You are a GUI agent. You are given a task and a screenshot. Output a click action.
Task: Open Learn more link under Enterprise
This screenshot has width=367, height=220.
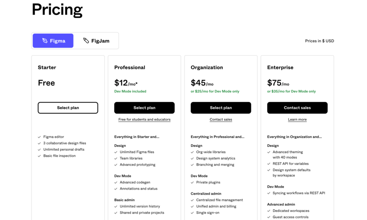(x=297, y=120)
